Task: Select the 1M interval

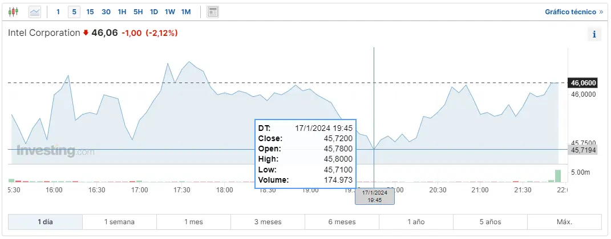Action: (x=186, y=12)
